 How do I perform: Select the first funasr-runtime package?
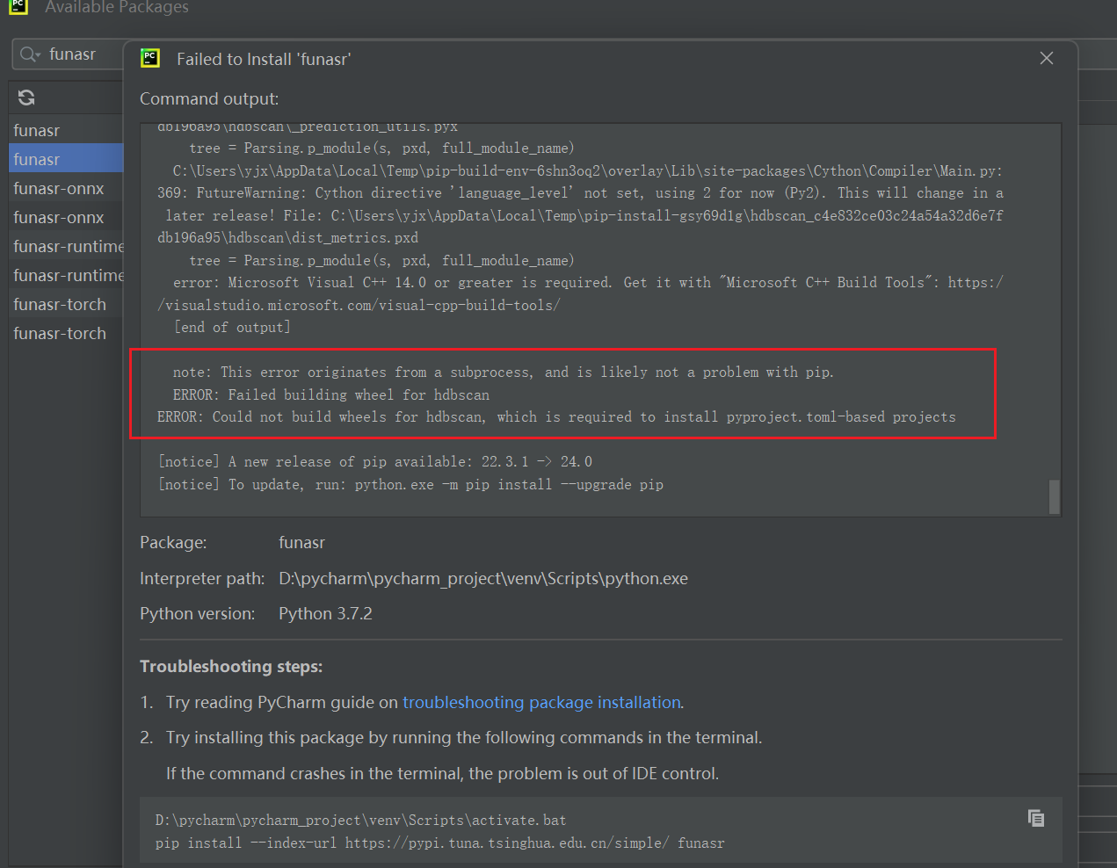coord(66,246)
